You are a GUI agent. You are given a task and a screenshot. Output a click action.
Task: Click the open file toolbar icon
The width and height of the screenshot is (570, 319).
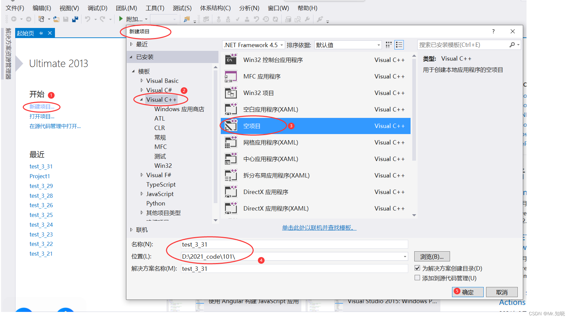[56, 19]
